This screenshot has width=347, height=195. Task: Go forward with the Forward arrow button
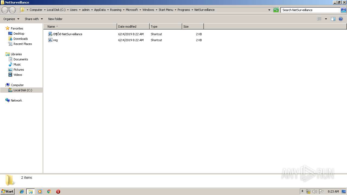[x=12, y=10]
